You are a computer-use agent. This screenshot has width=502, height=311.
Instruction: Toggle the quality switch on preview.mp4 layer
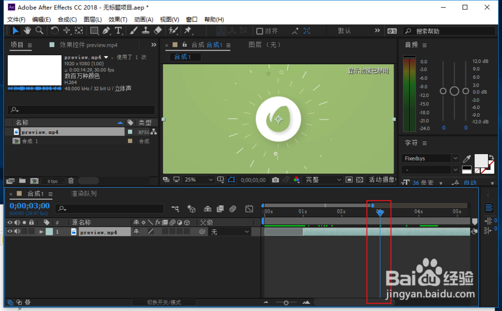tap(151, 231)
